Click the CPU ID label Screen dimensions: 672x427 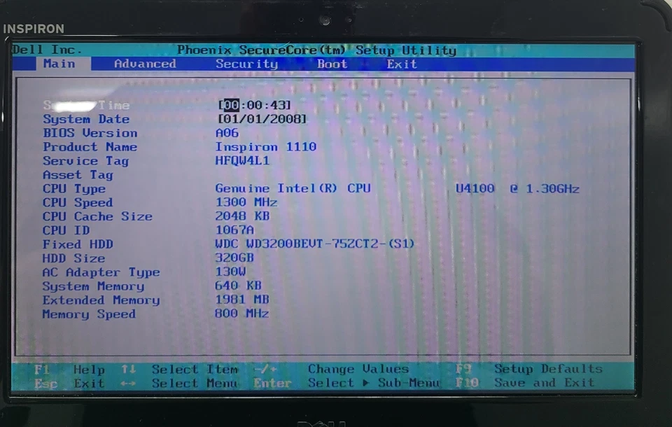click(x=66, y=230)
